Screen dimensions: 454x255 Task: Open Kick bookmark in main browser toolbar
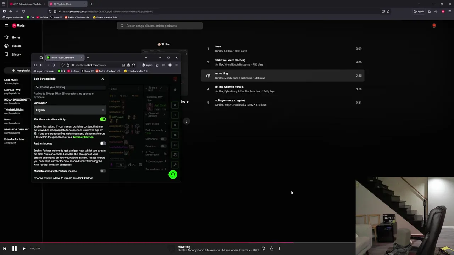(x=31, y=17)
